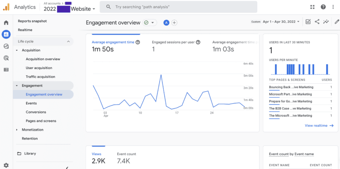Viewport: 340px width, 169px height.
Task: Click "The Microsoft" page row
Action: 300,116
